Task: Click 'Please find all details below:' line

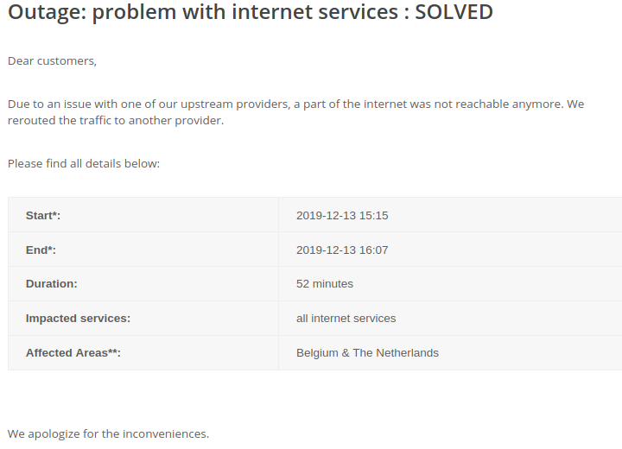Action: pos(84,163)
